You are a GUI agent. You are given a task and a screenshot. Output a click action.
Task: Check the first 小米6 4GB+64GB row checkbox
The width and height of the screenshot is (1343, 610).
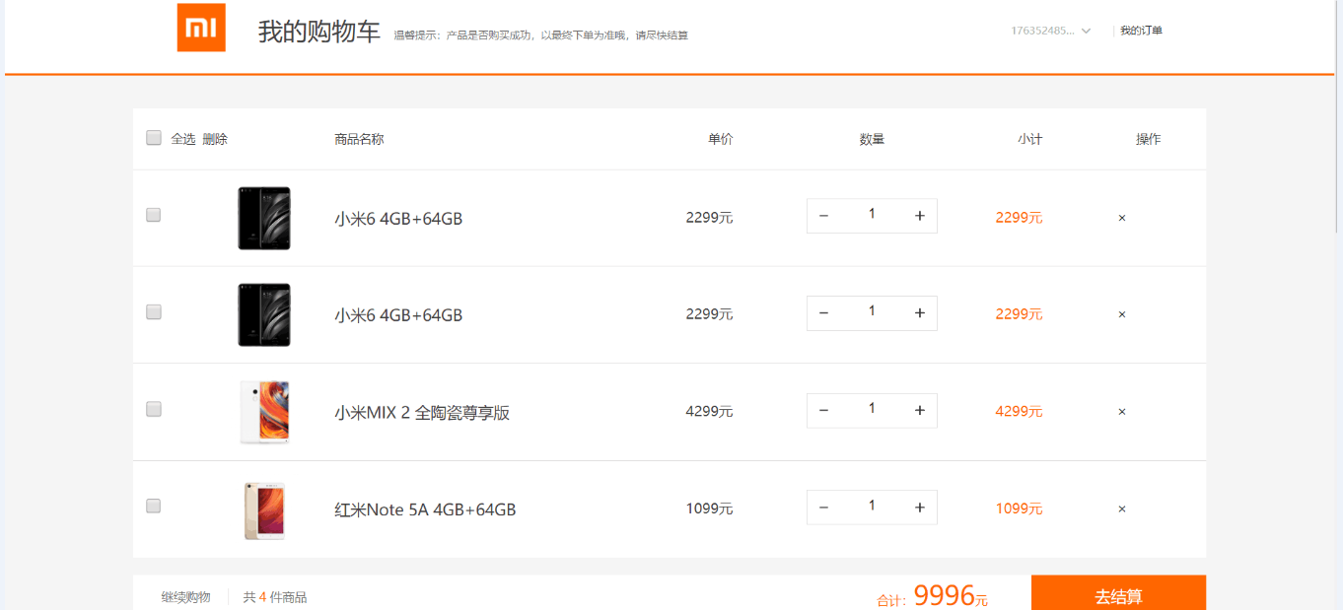pos(154,215)
